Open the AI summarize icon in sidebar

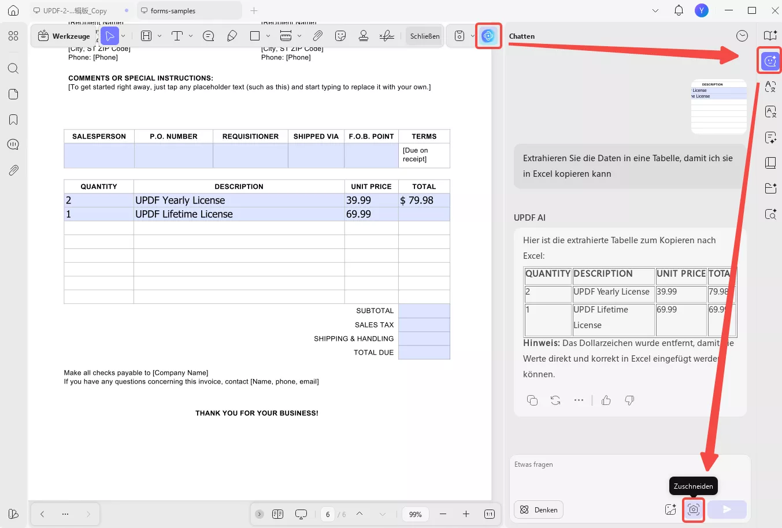[x=771, y=137]
